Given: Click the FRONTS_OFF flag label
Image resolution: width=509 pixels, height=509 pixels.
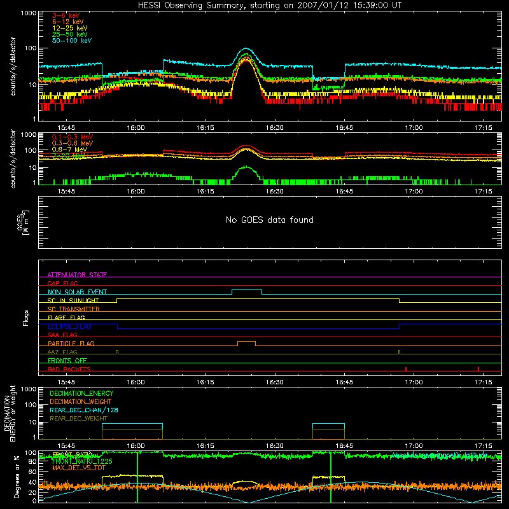Looking at the screenshot, I should point(67,360).
